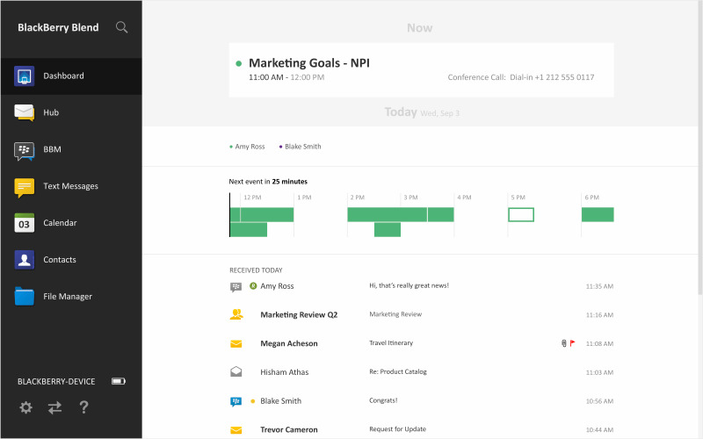Click BBM message icon beside Amy Ross
The width and height of the screenshot is (703, 439).
click(x=236, y=287)
